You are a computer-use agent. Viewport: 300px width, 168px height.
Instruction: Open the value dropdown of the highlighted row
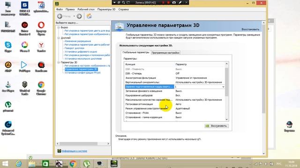pyautogui.click(x=223, y=87)
